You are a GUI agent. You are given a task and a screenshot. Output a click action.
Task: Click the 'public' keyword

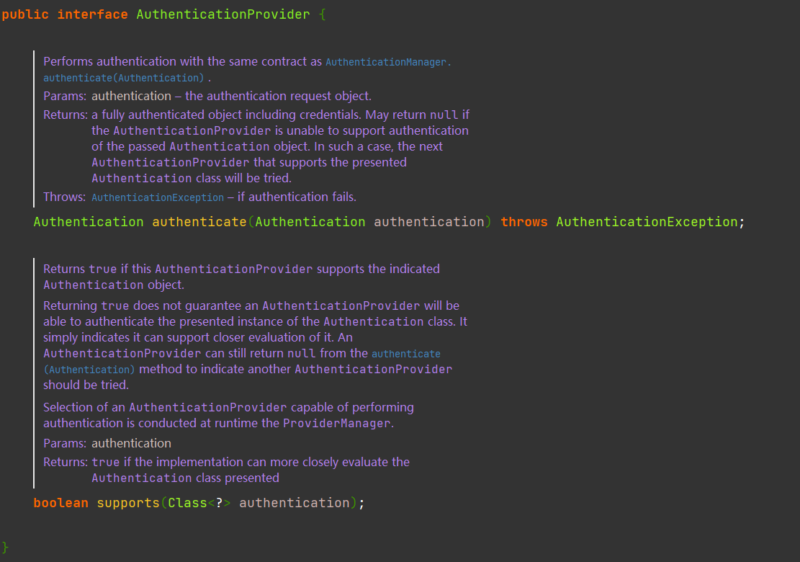pos(25,15)
